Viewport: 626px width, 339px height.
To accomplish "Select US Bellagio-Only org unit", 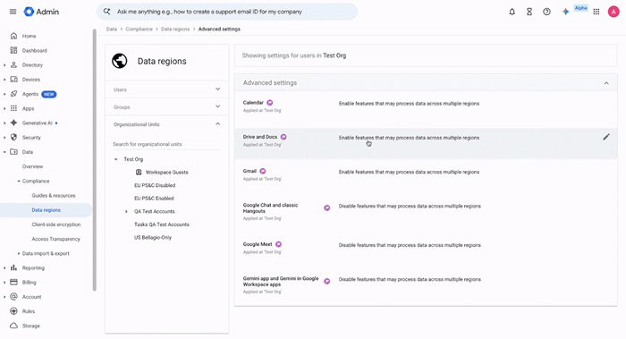I will coord(153,237).
